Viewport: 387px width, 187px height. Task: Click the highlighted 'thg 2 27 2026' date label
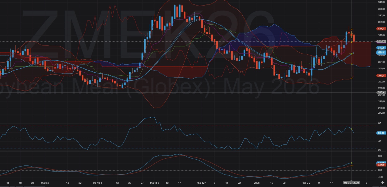[x=352, y=183]
